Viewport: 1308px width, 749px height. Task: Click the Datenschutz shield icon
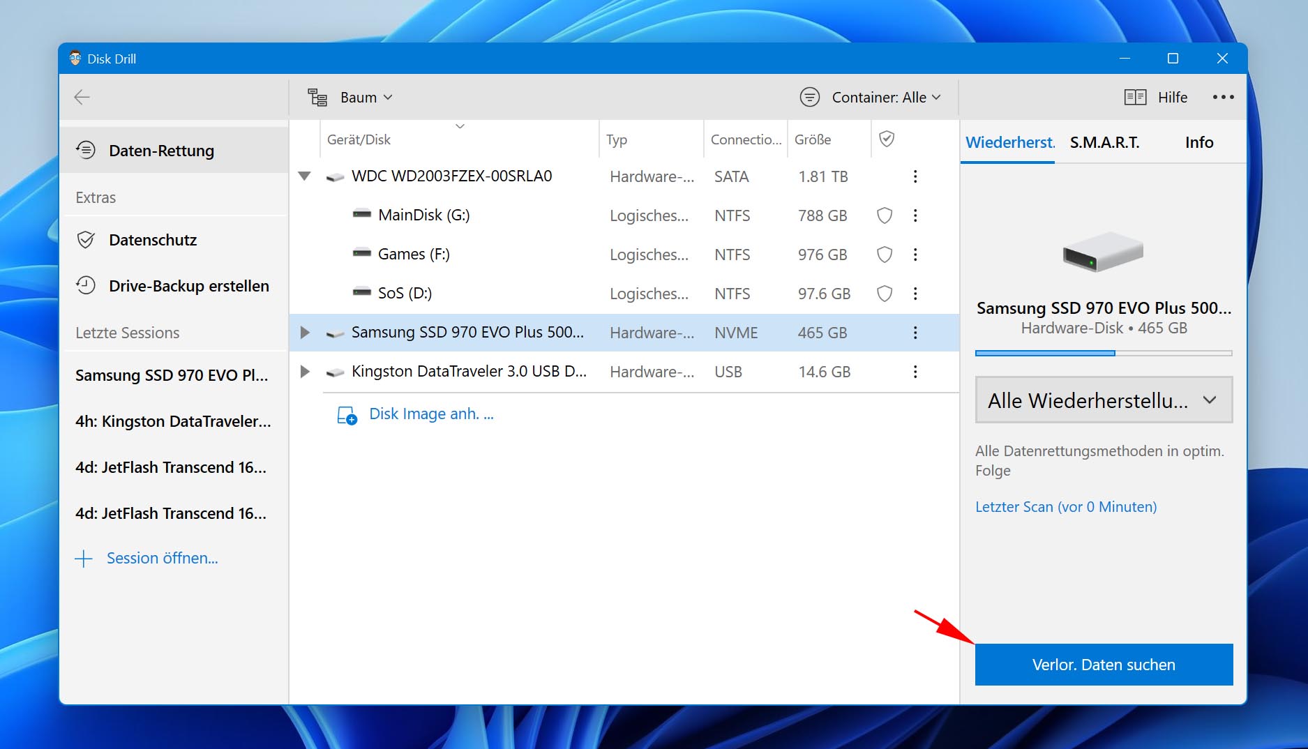86,240
